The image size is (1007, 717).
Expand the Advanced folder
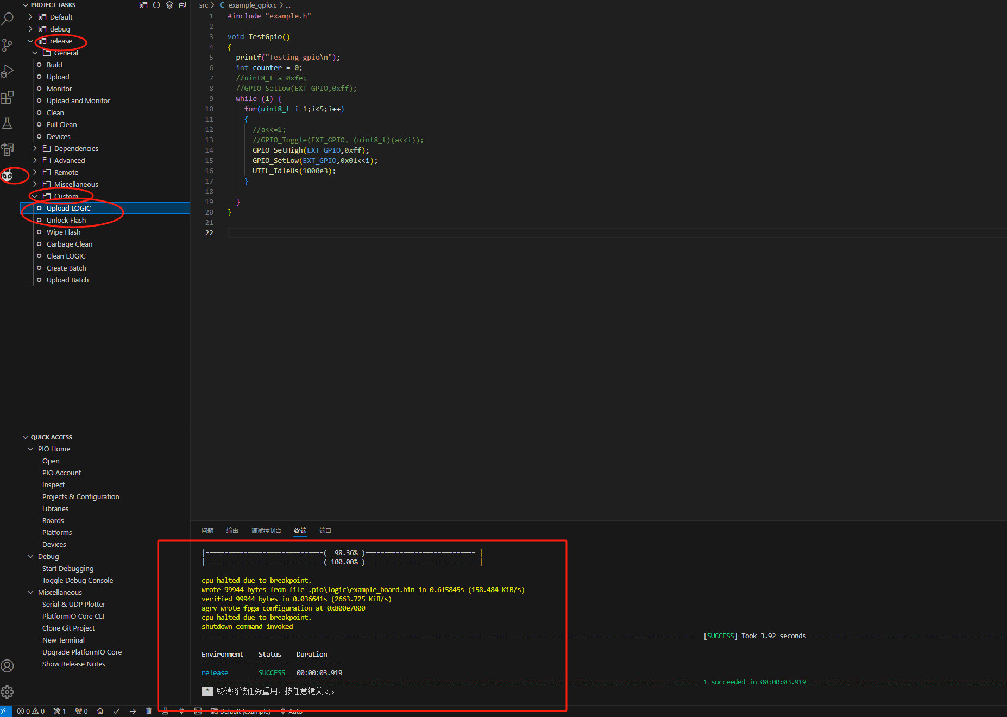(x=35, y=160)
